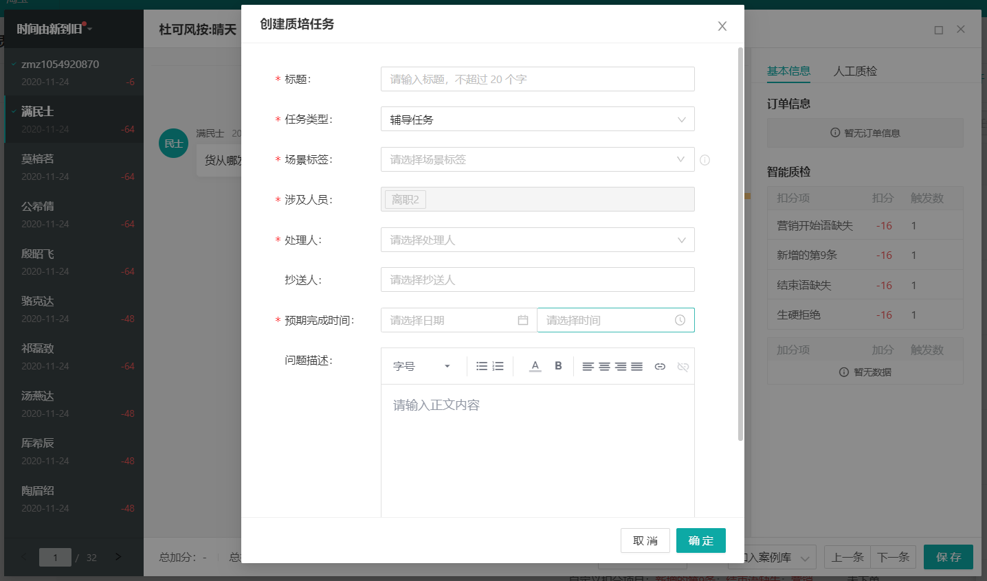Click the dialog's vertical scrollbar

tap(740, 244)
